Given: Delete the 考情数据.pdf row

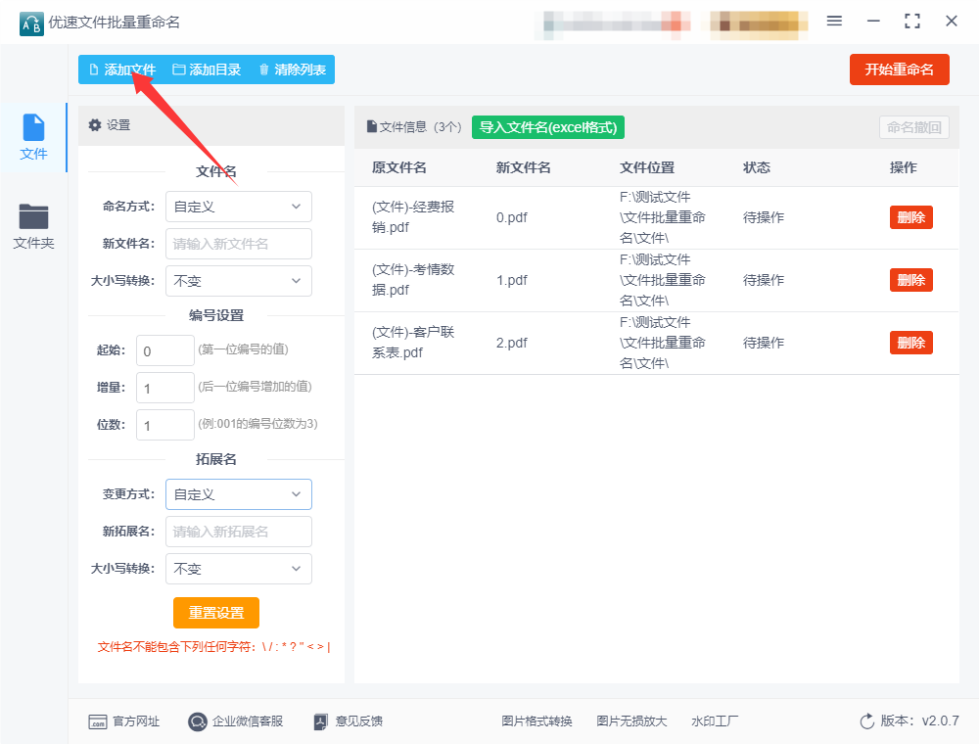Looking at the screenshot, I should point(910,280).
